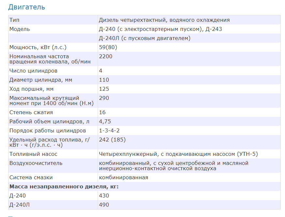This screenshot has height=217, width=285.
Task: Click the "Топливный насос" row label
Action: pos(33,154)
